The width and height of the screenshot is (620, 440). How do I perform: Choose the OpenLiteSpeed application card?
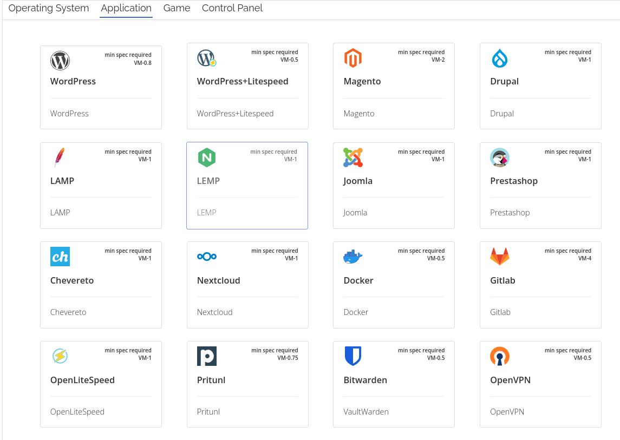click(101, 384)
